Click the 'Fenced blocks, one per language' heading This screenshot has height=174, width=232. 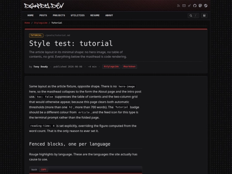(x=70, y=144)
